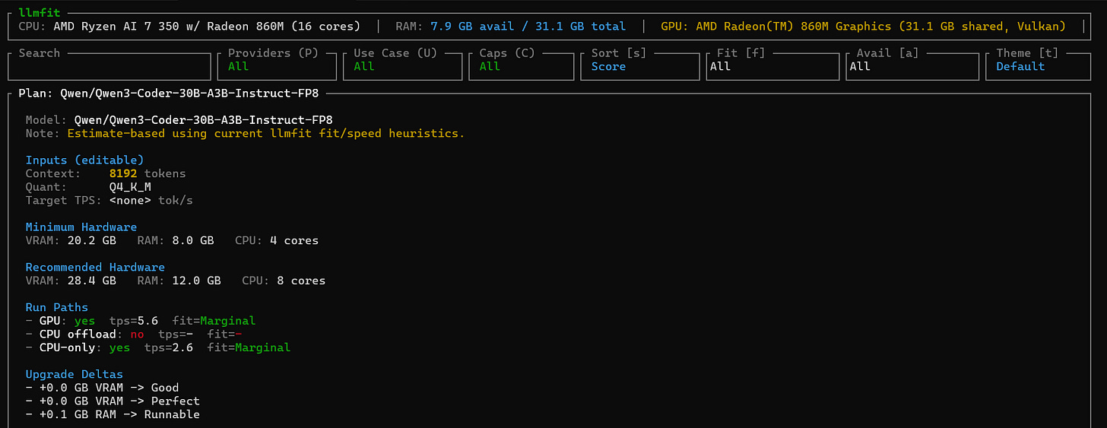Click the CPU-only run path row
The image size is (1107, 428).
[x=158, y=348]
